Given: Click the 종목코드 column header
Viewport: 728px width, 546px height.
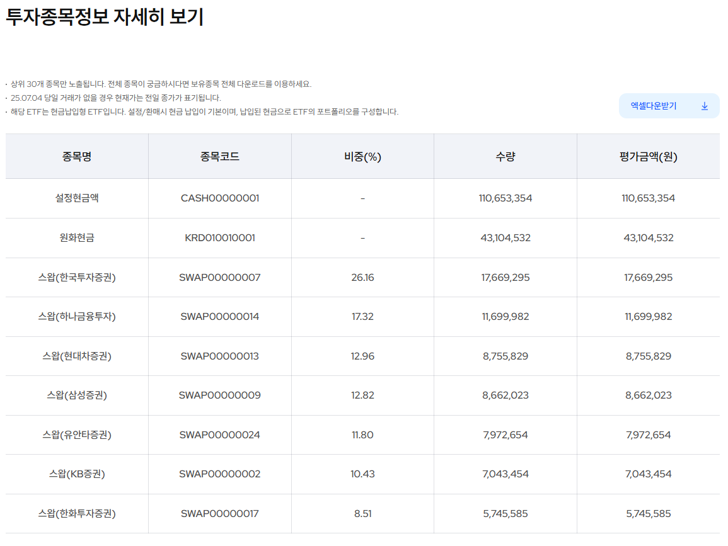Looking at the screenshot, I should tap(219, 156).
